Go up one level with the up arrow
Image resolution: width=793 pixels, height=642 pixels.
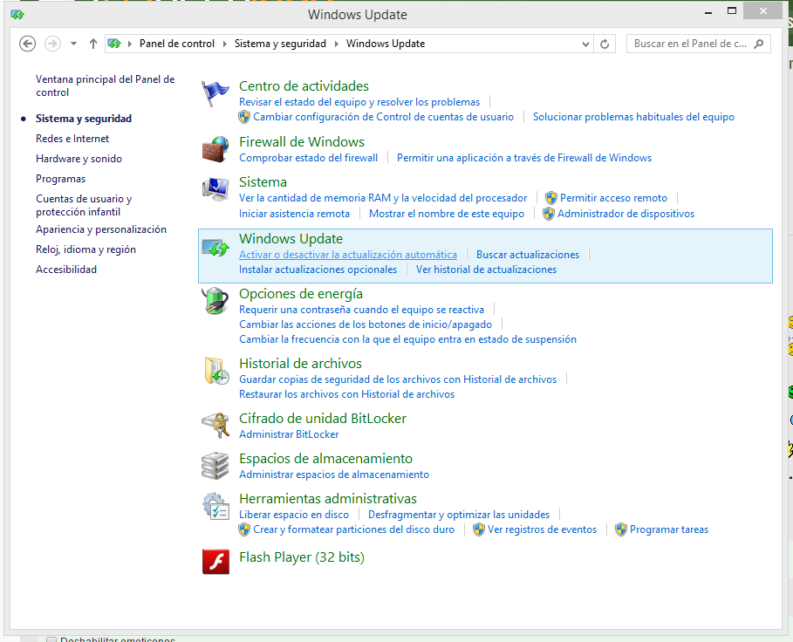93,44
